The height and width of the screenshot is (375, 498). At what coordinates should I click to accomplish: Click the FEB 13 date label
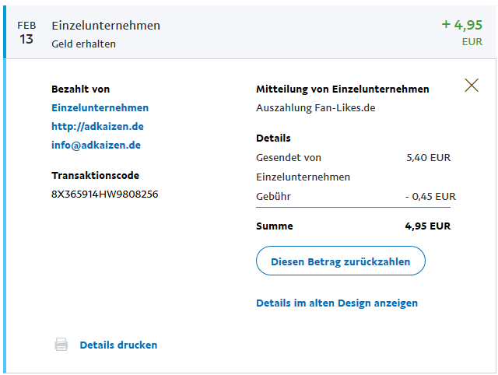(x=26, y=33)
